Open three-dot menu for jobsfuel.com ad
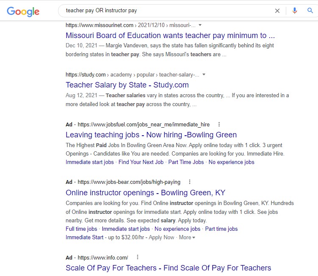 pyautogui.click(x=219, y=125)
